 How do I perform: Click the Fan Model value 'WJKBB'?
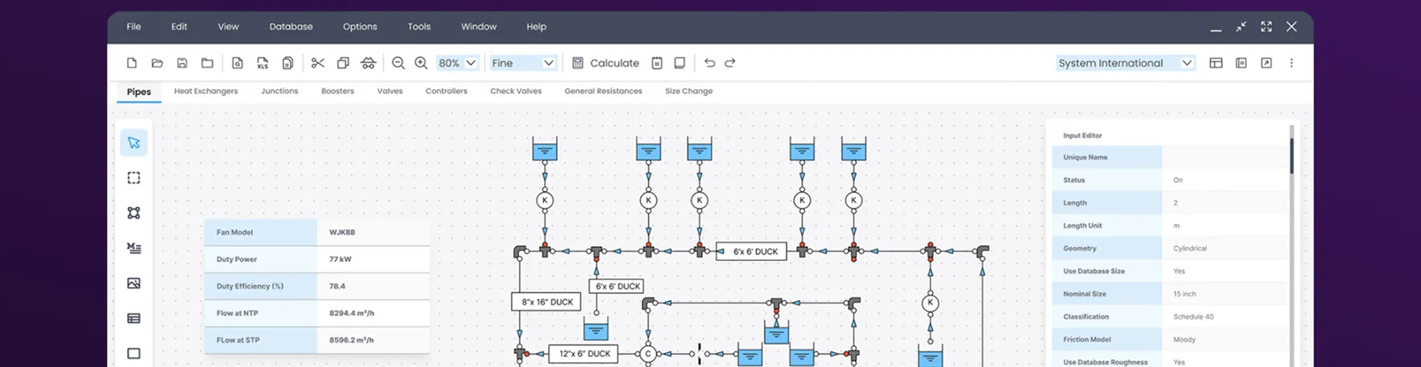[x=342, y=232]
